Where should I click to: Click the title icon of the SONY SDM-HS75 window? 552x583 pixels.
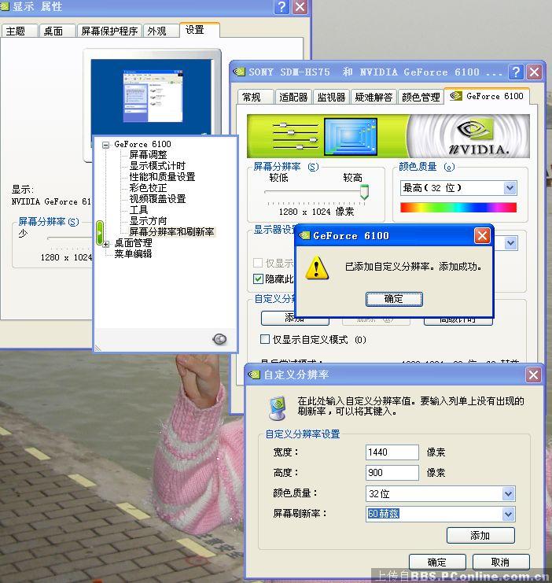(x=239, y=72)
